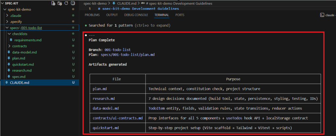The width and height of the screenshot is (336, 136).
Task: Click contracts/ui-contracts.md in the artifacts table
Action: click(118, 118)
